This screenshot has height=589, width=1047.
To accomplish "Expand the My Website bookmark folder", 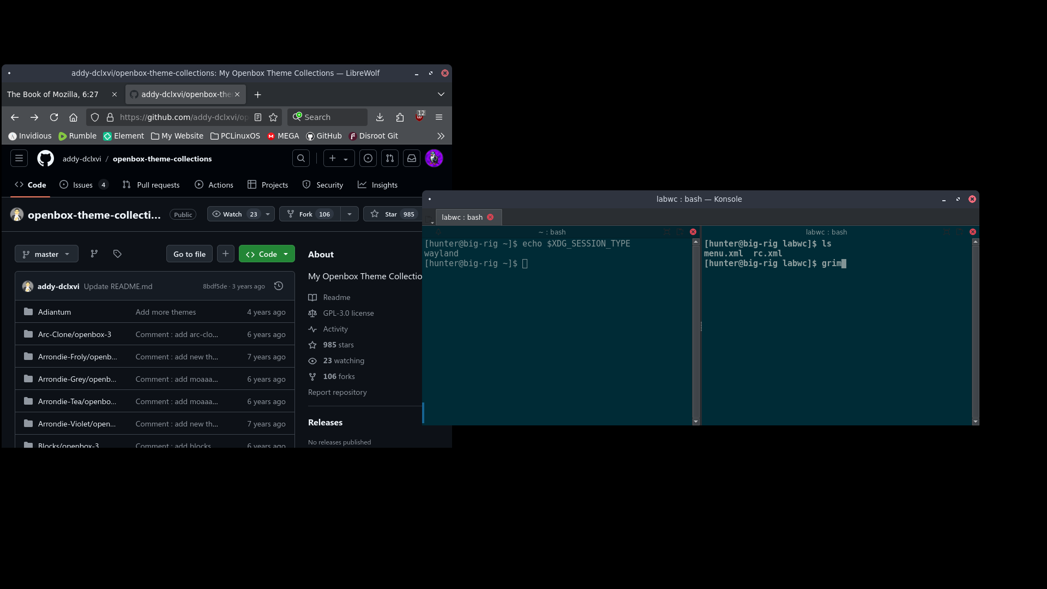I will [177, 136].
